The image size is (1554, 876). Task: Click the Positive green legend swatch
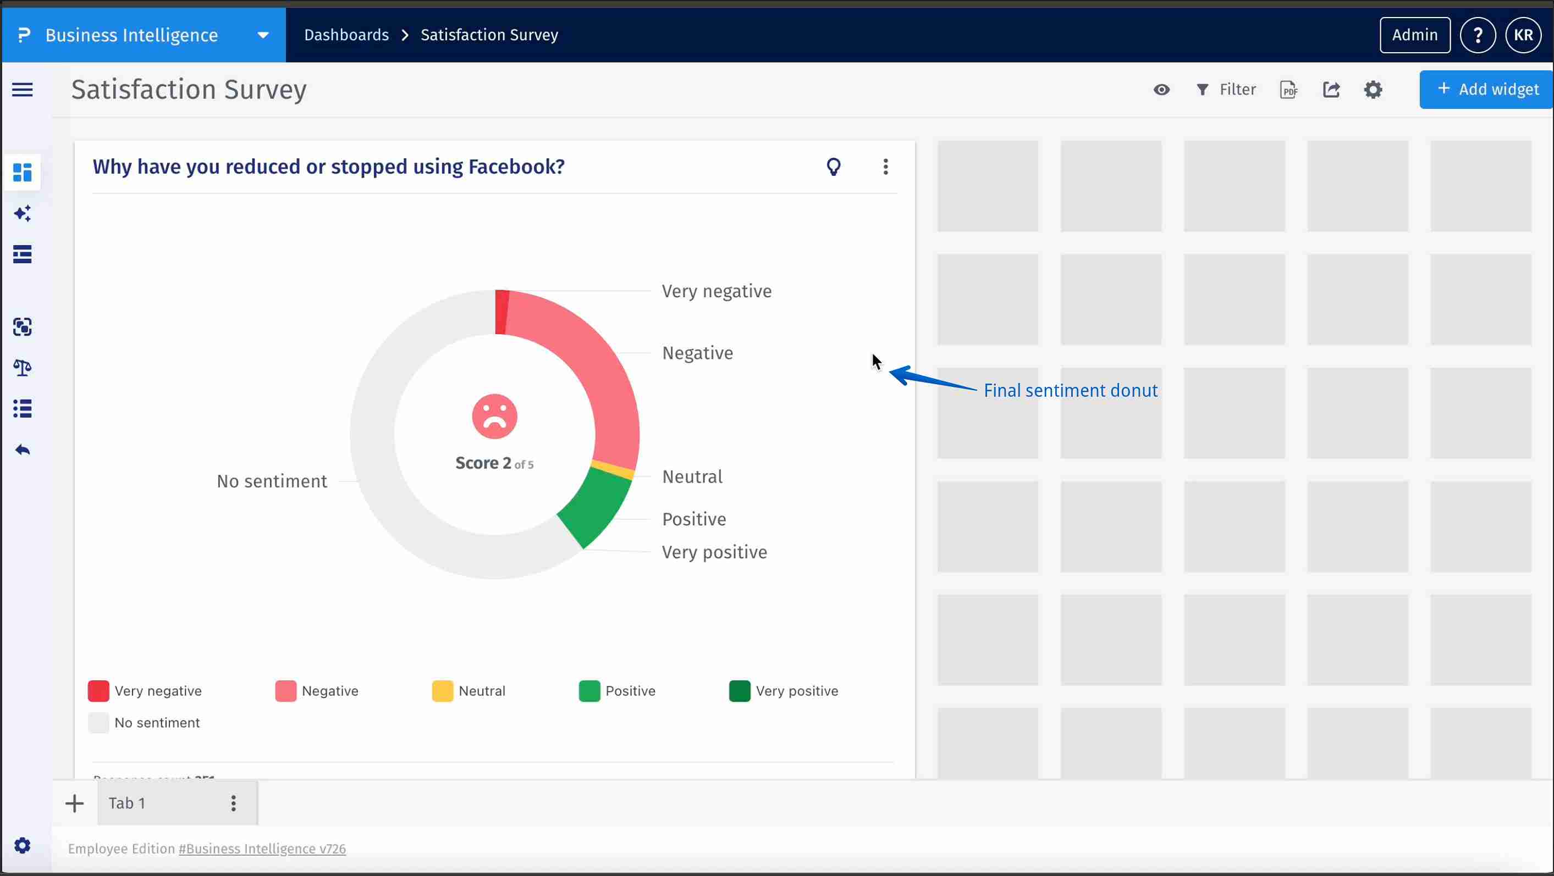(x=589, y=691)
